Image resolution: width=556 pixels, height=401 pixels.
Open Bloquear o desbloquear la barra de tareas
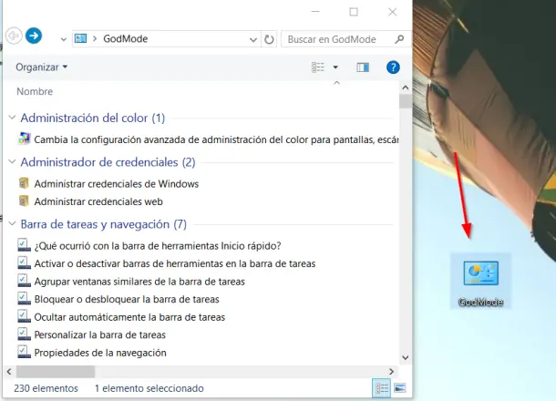point(127,299)
